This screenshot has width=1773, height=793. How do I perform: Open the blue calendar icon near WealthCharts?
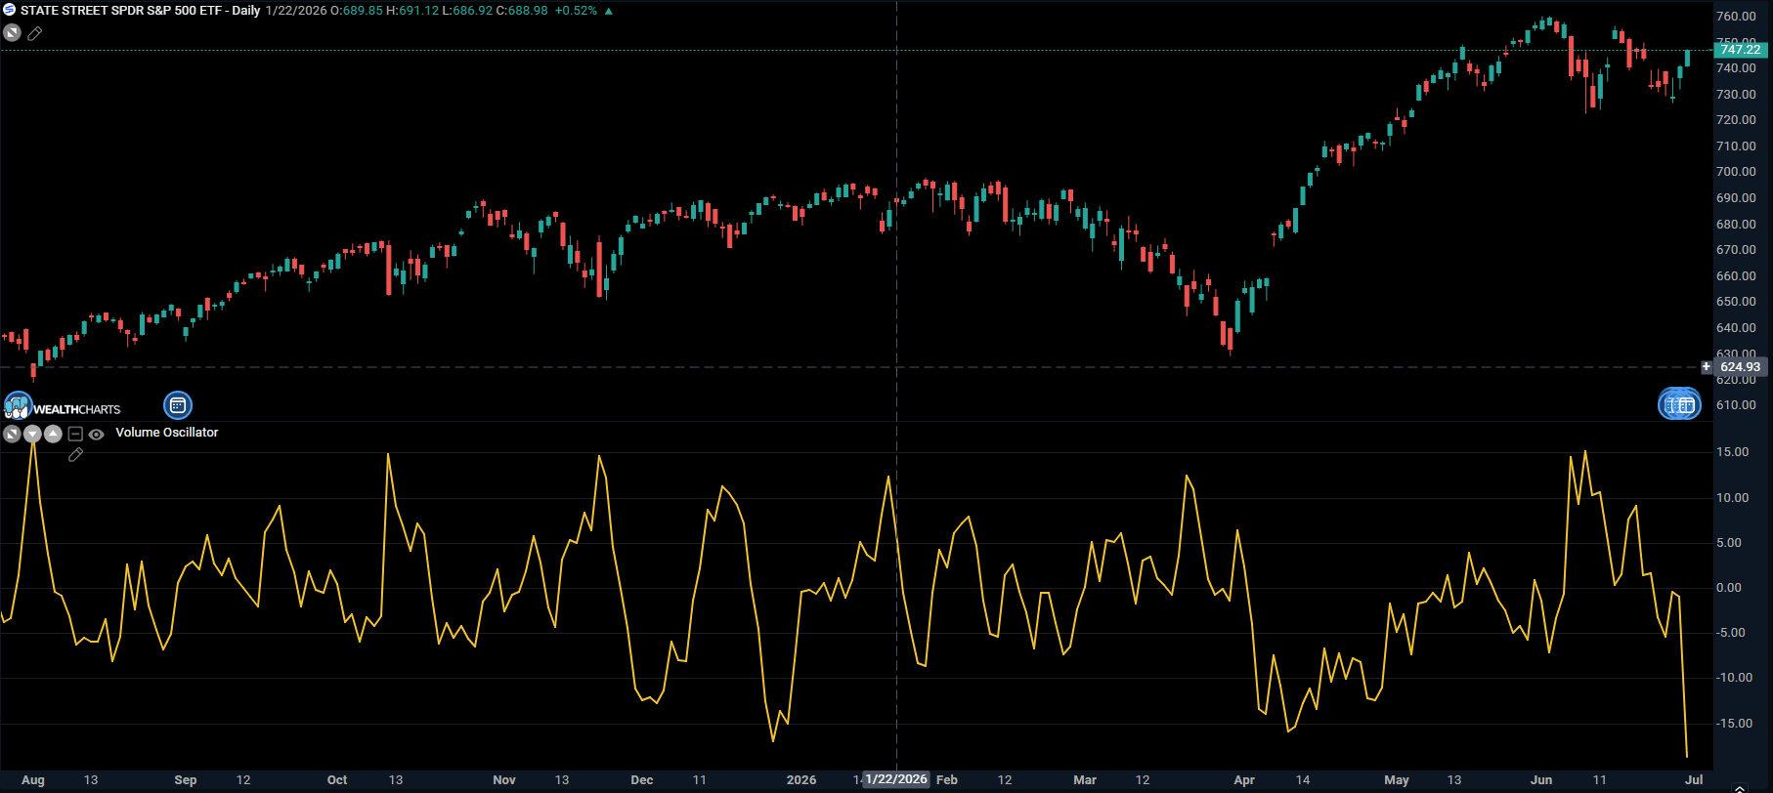coord(178,405)
